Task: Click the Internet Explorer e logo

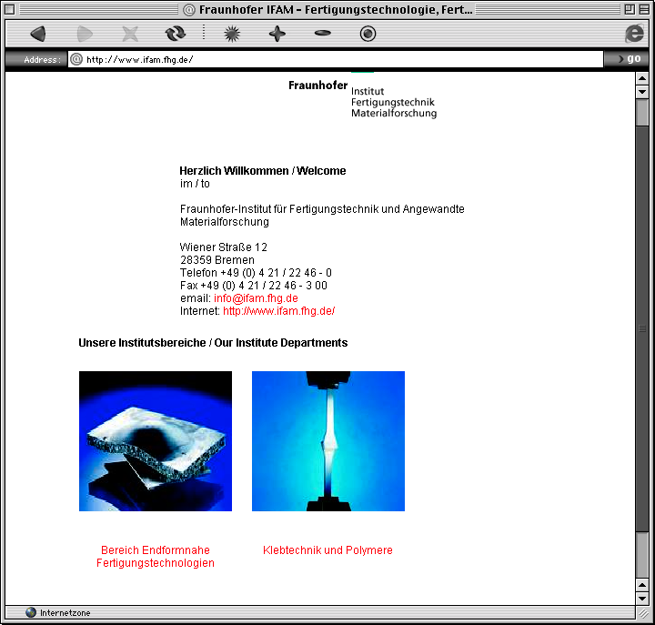Action: point(634,34)
